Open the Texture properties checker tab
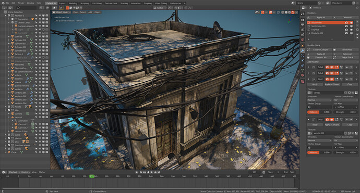 coord(303,81)
